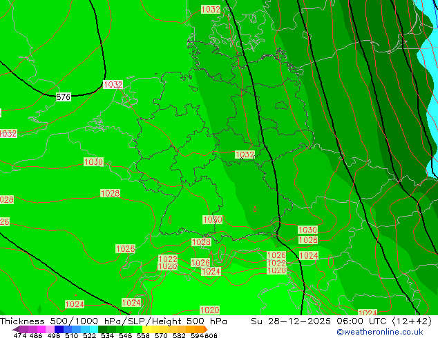
Task: Select the 510 value under the legend
Action: (72, 335)
